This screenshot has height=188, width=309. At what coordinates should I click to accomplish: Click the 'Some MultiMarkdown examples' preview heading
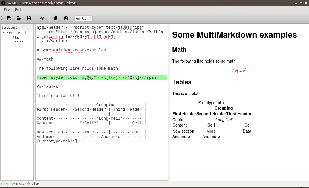click(234, 35)
